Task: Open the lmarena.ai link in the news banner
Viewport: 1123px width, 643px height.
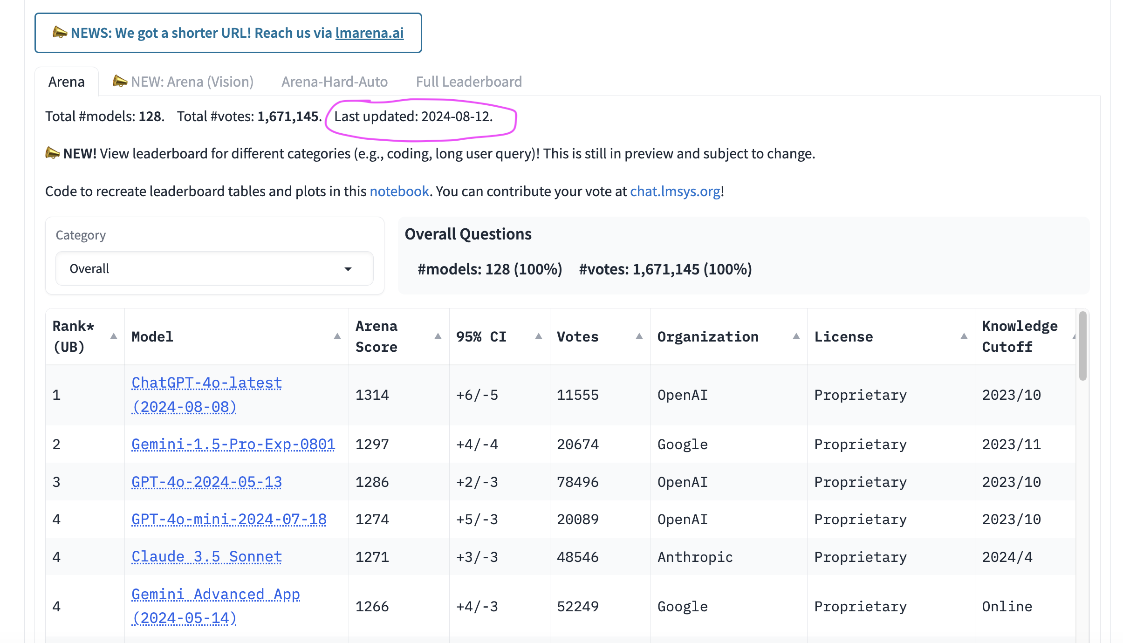Action: pos(370,33)
